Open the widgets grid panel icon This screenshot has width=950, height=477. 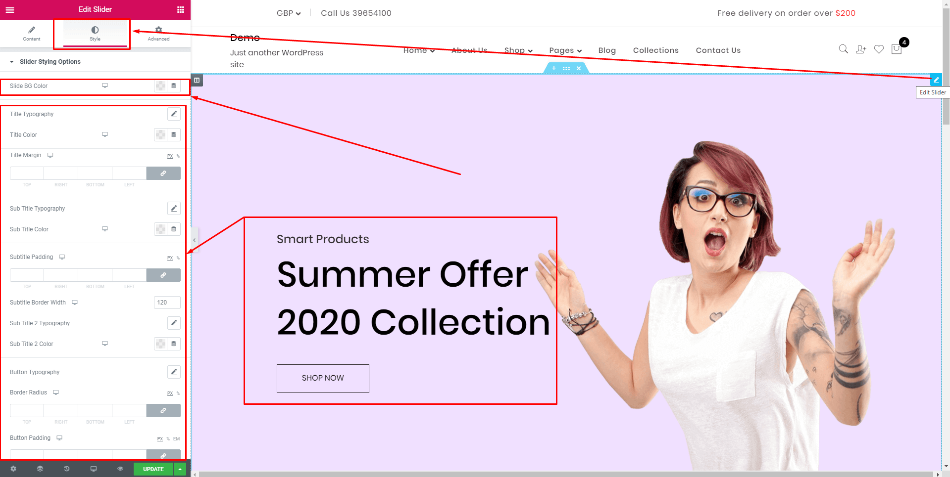[181, 9]
